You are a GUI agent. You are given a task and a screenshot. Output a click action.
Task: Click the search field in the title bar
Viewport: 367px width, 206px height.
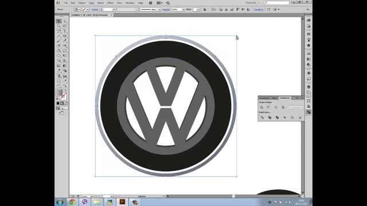point(276,3)
